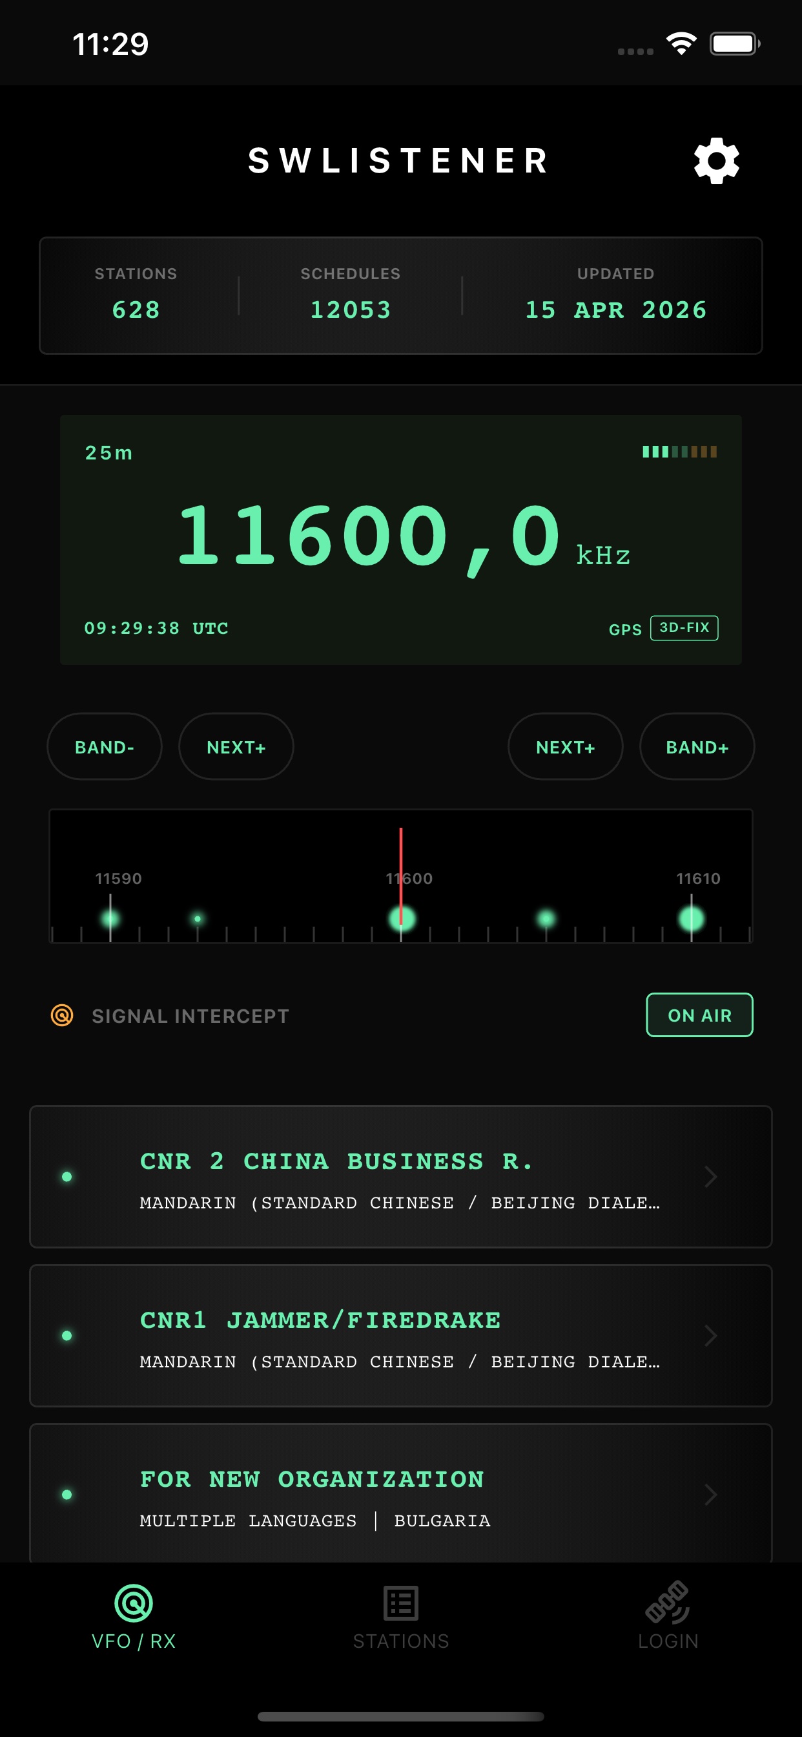Tap the Updated date 15 APR 2026

click(616, 310)
